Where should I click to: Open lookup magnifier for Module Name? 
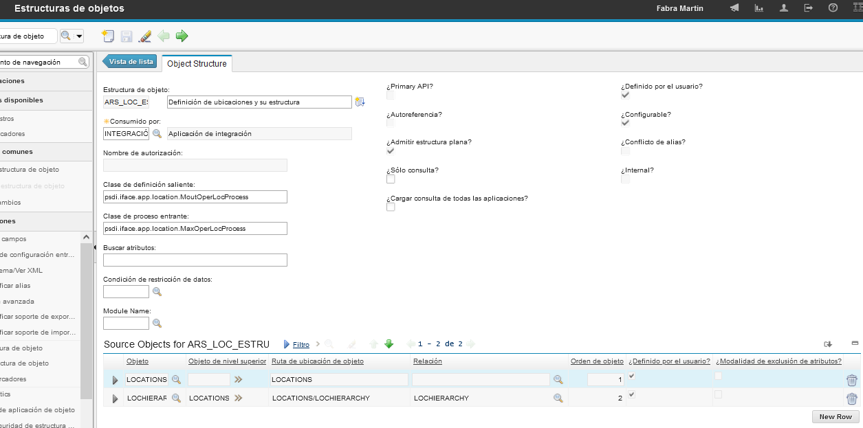pos(157,324)
